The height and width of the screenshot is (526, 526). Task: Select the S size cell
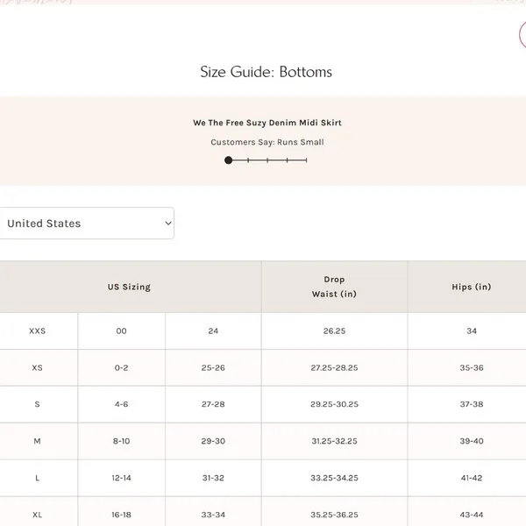click(x=37, y=404)
